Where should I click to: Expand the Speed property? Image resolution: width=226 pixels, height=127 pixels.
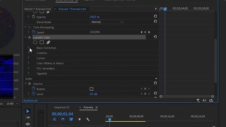(x=28, y=32)
